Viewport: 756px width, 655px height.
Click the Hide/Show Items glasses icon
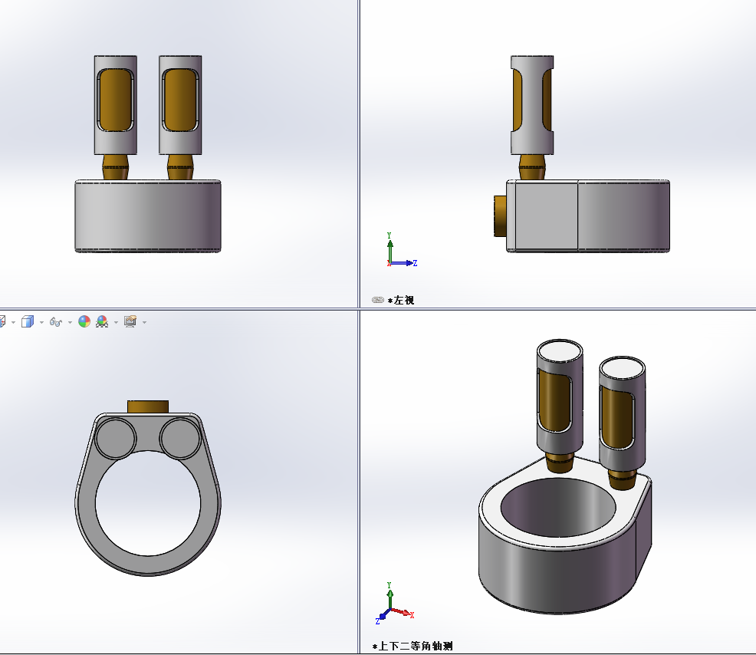[x=56, y=322]
